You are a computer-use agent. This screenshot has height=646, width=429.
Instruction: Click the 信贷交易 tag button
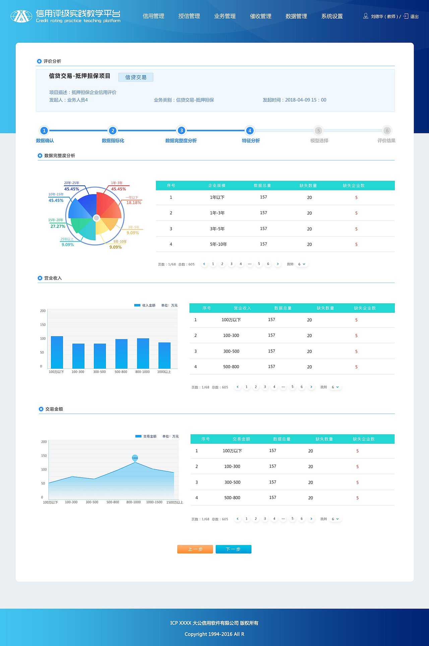(x=136, y=77)
